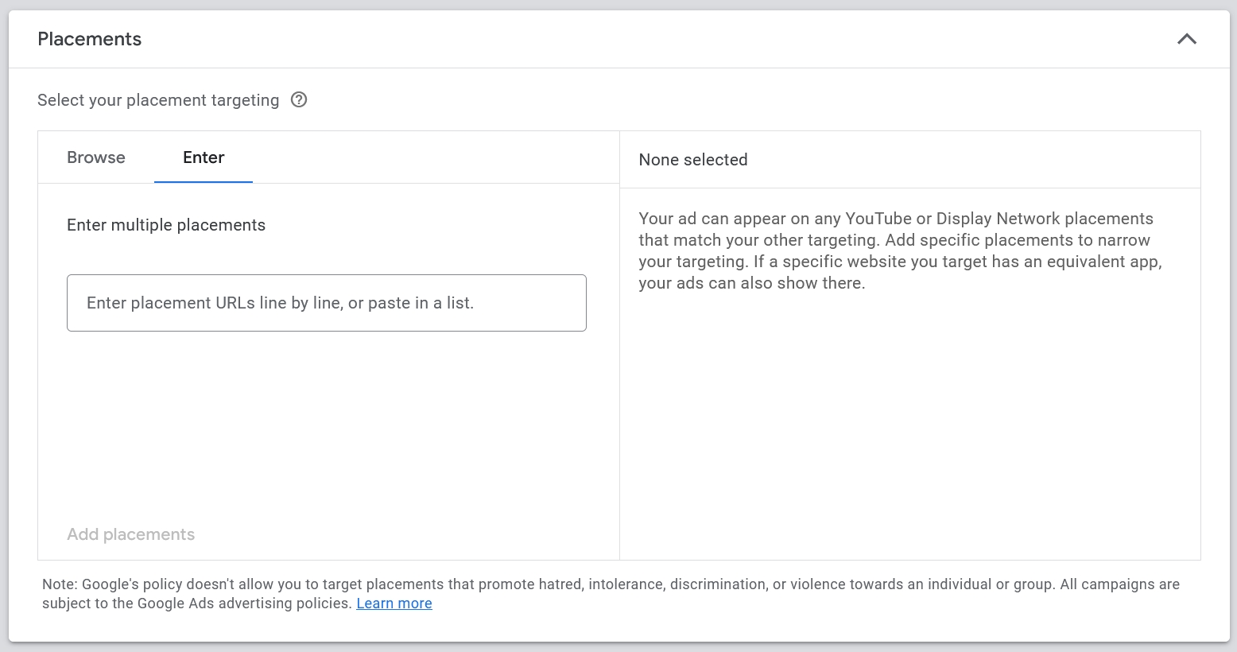Click the Add placements button
Image resolution: width=1237 pixels, height=652 pixels.
pos(131,534)
